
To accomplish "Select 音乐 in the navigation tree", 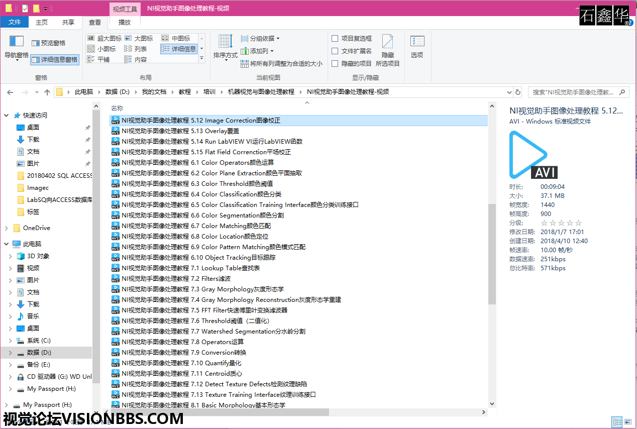I will 33,316.
